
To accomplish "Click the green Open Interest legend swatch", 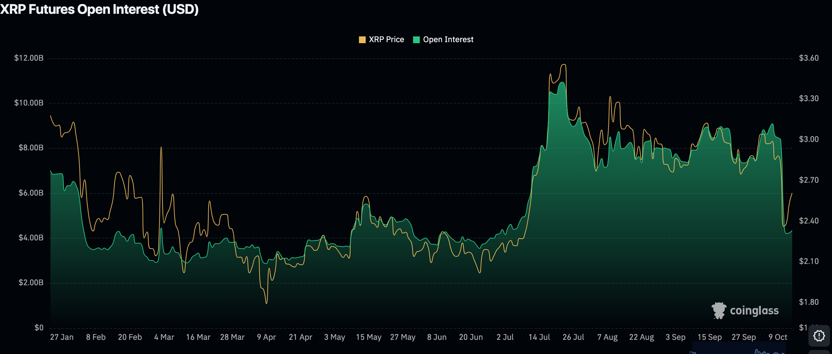I will tap(416, 40).
